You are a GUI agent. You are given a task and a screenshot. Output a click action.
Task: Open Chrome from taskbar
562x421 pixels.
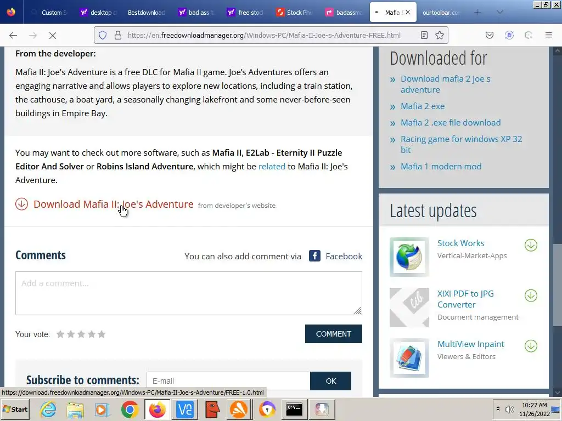tap(130, 409)
